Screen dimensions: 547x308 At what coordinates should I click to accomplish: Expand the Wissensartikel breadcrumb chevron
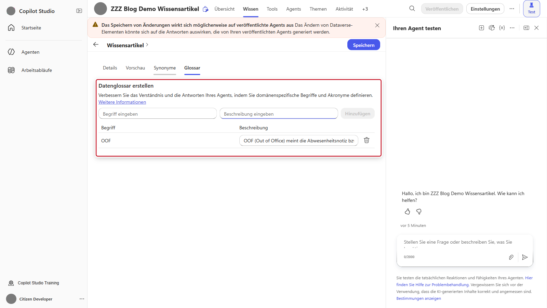(147, 45)
